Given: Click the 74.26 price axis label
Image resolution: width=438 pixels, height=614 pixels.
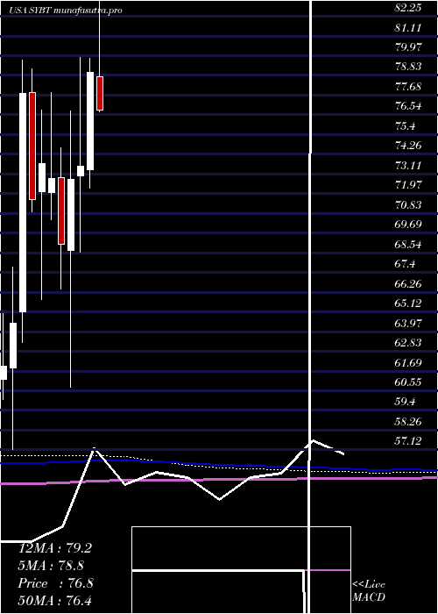Looking at the screenshot, I should (x=408, y=146).
